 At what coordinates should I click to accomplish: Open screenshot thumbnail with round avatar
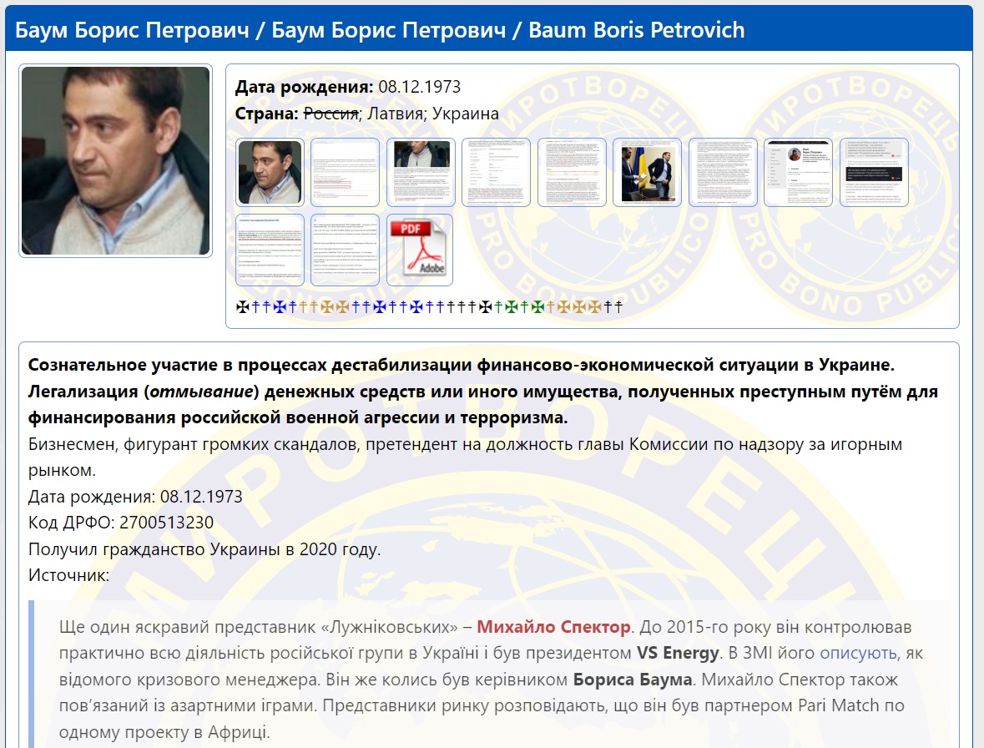pyautogui.click(x=798, y=172)
